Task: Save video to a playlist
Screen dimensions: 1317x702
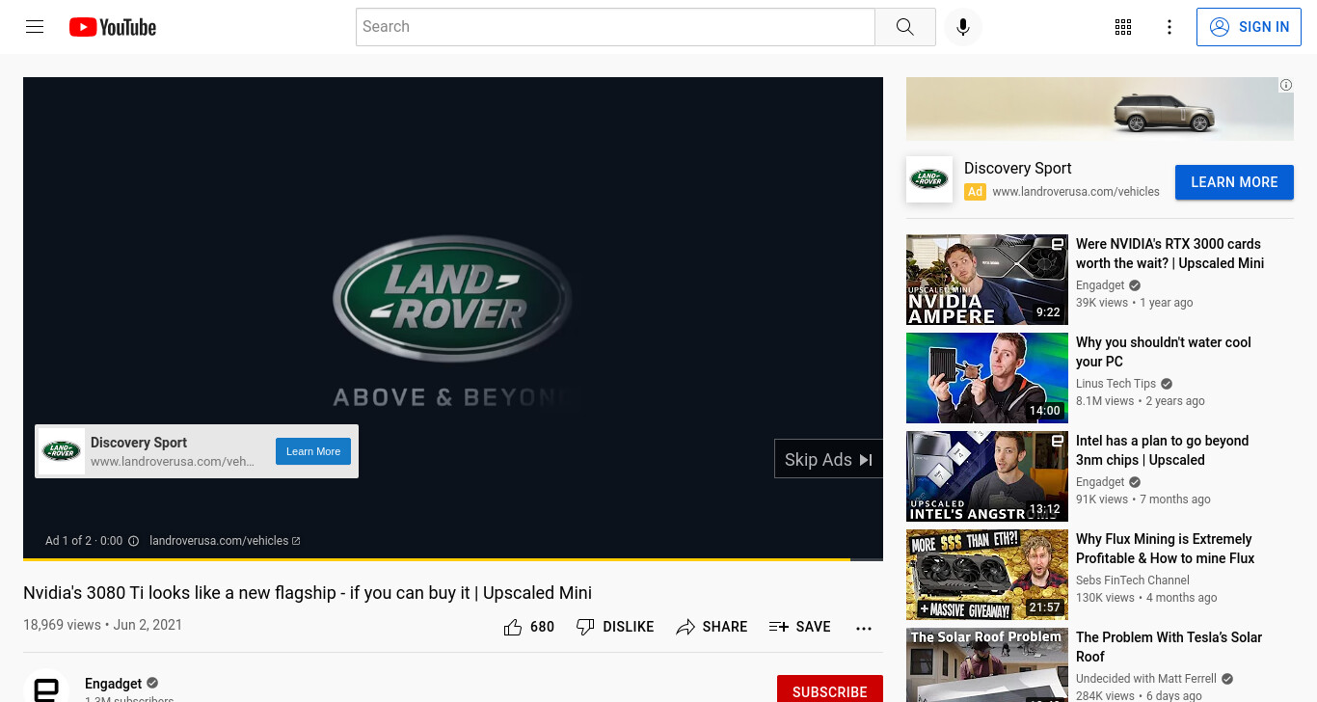Action: (799, 627)
